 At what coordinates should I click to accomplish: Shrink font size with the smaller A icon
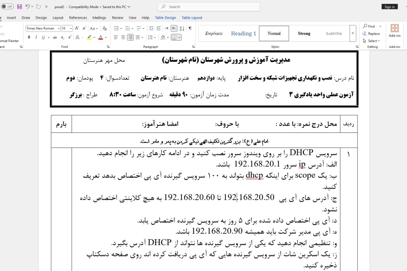tap(84, 28)
